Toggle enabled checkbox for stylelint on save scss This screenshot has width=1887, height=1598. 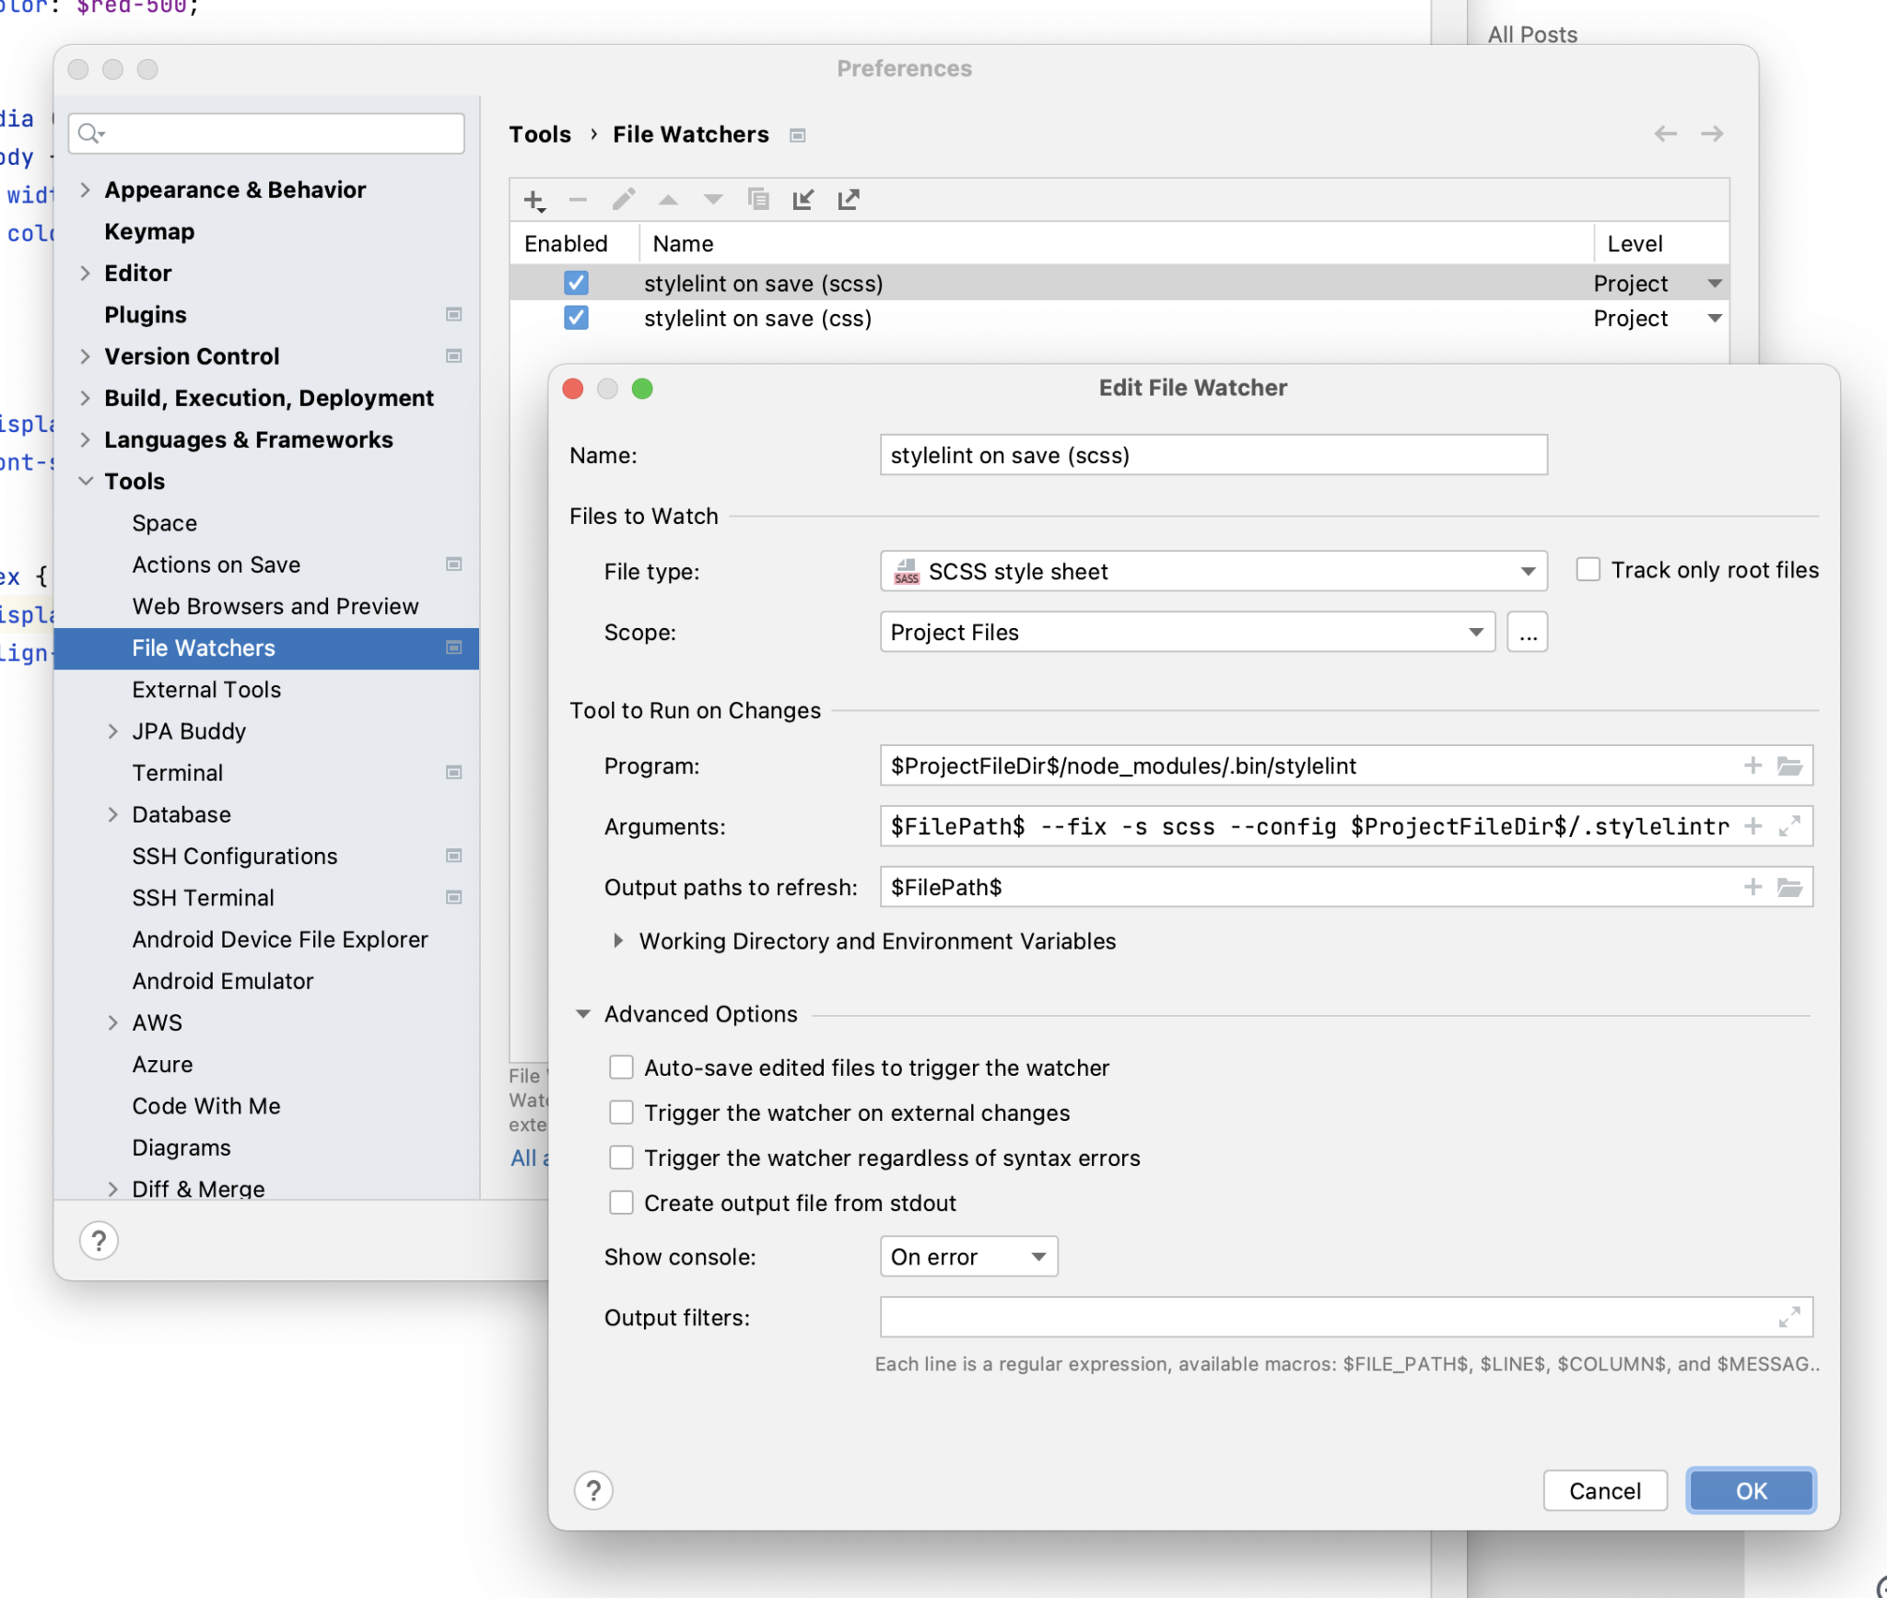[576, 282]
